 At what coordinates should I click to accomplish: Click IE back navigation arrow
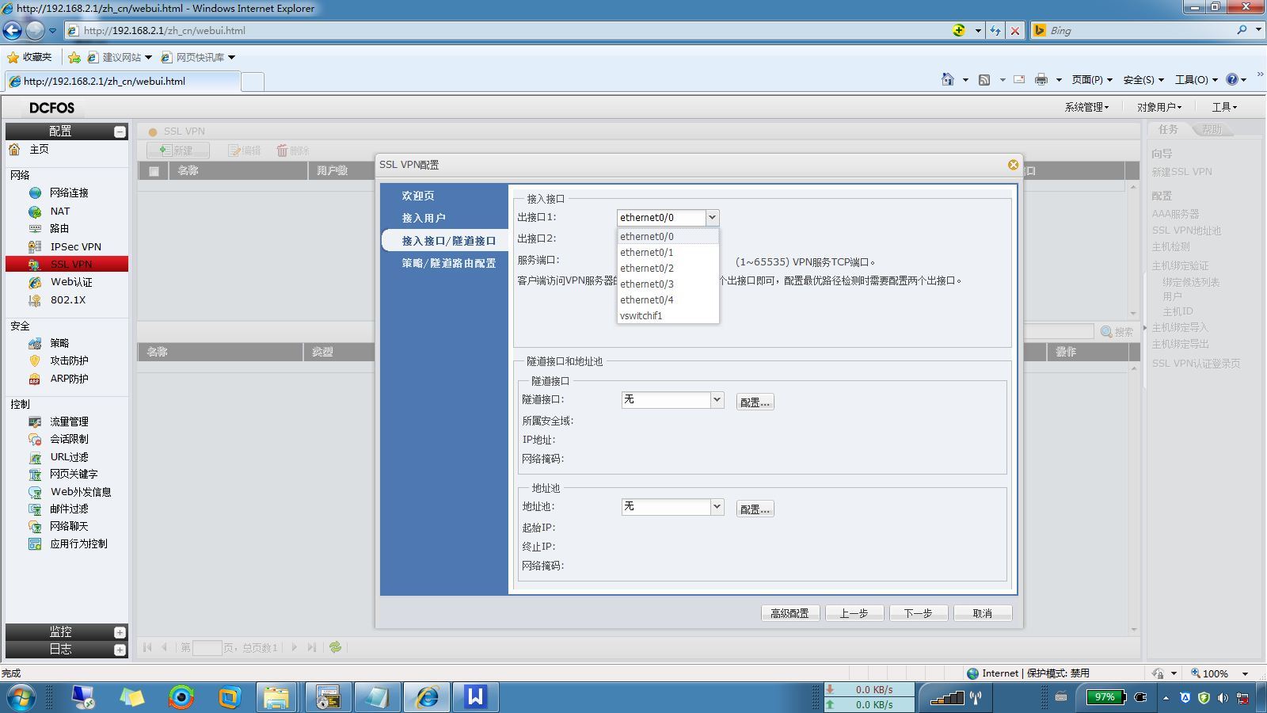click(x=12, y=31)
